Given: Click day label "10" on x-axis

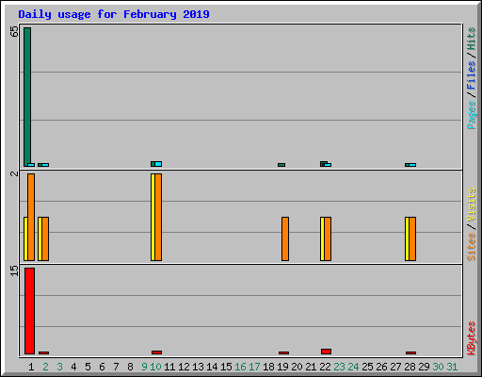Looking at the screenshot, I should tap(155, 367).
